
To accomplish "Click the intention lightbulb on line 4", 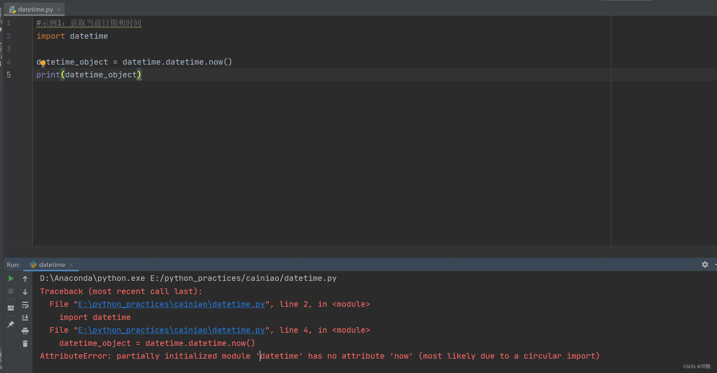I will pyautogui.click(x=42, y=63).
